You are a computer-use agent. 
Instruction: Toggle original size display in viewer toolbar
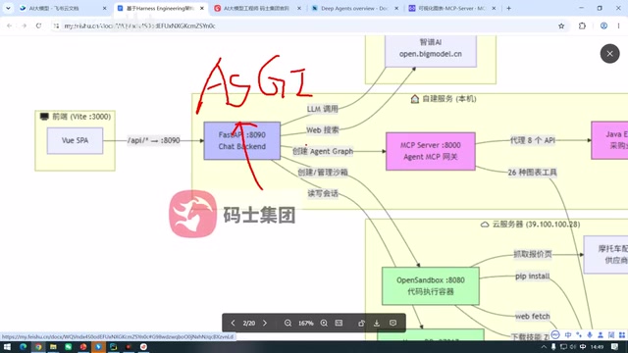(339, 323)
